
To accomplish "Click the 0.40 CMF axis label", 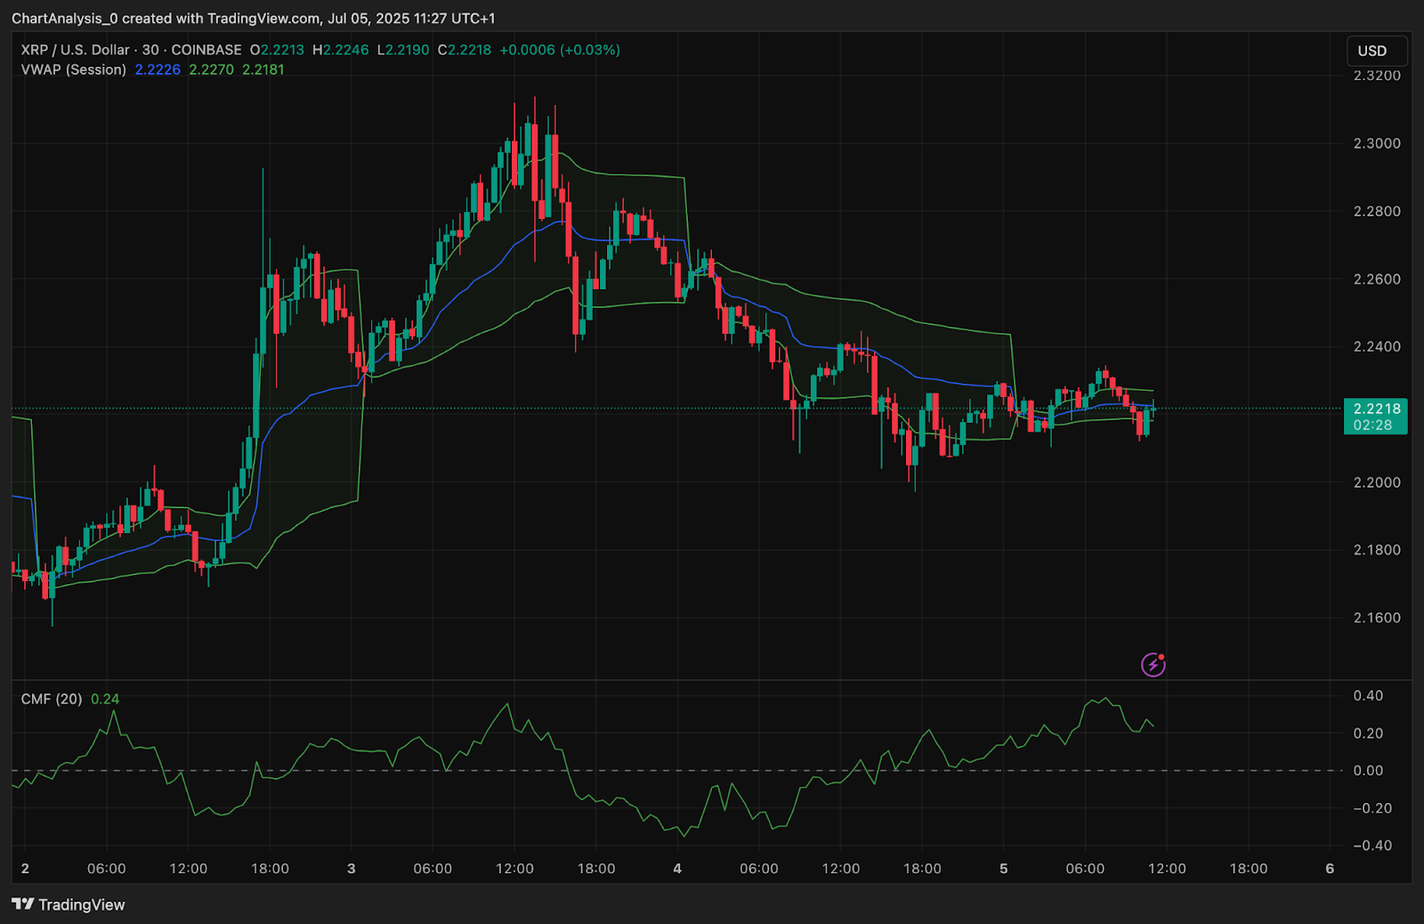I will (x=1368, y=695).
